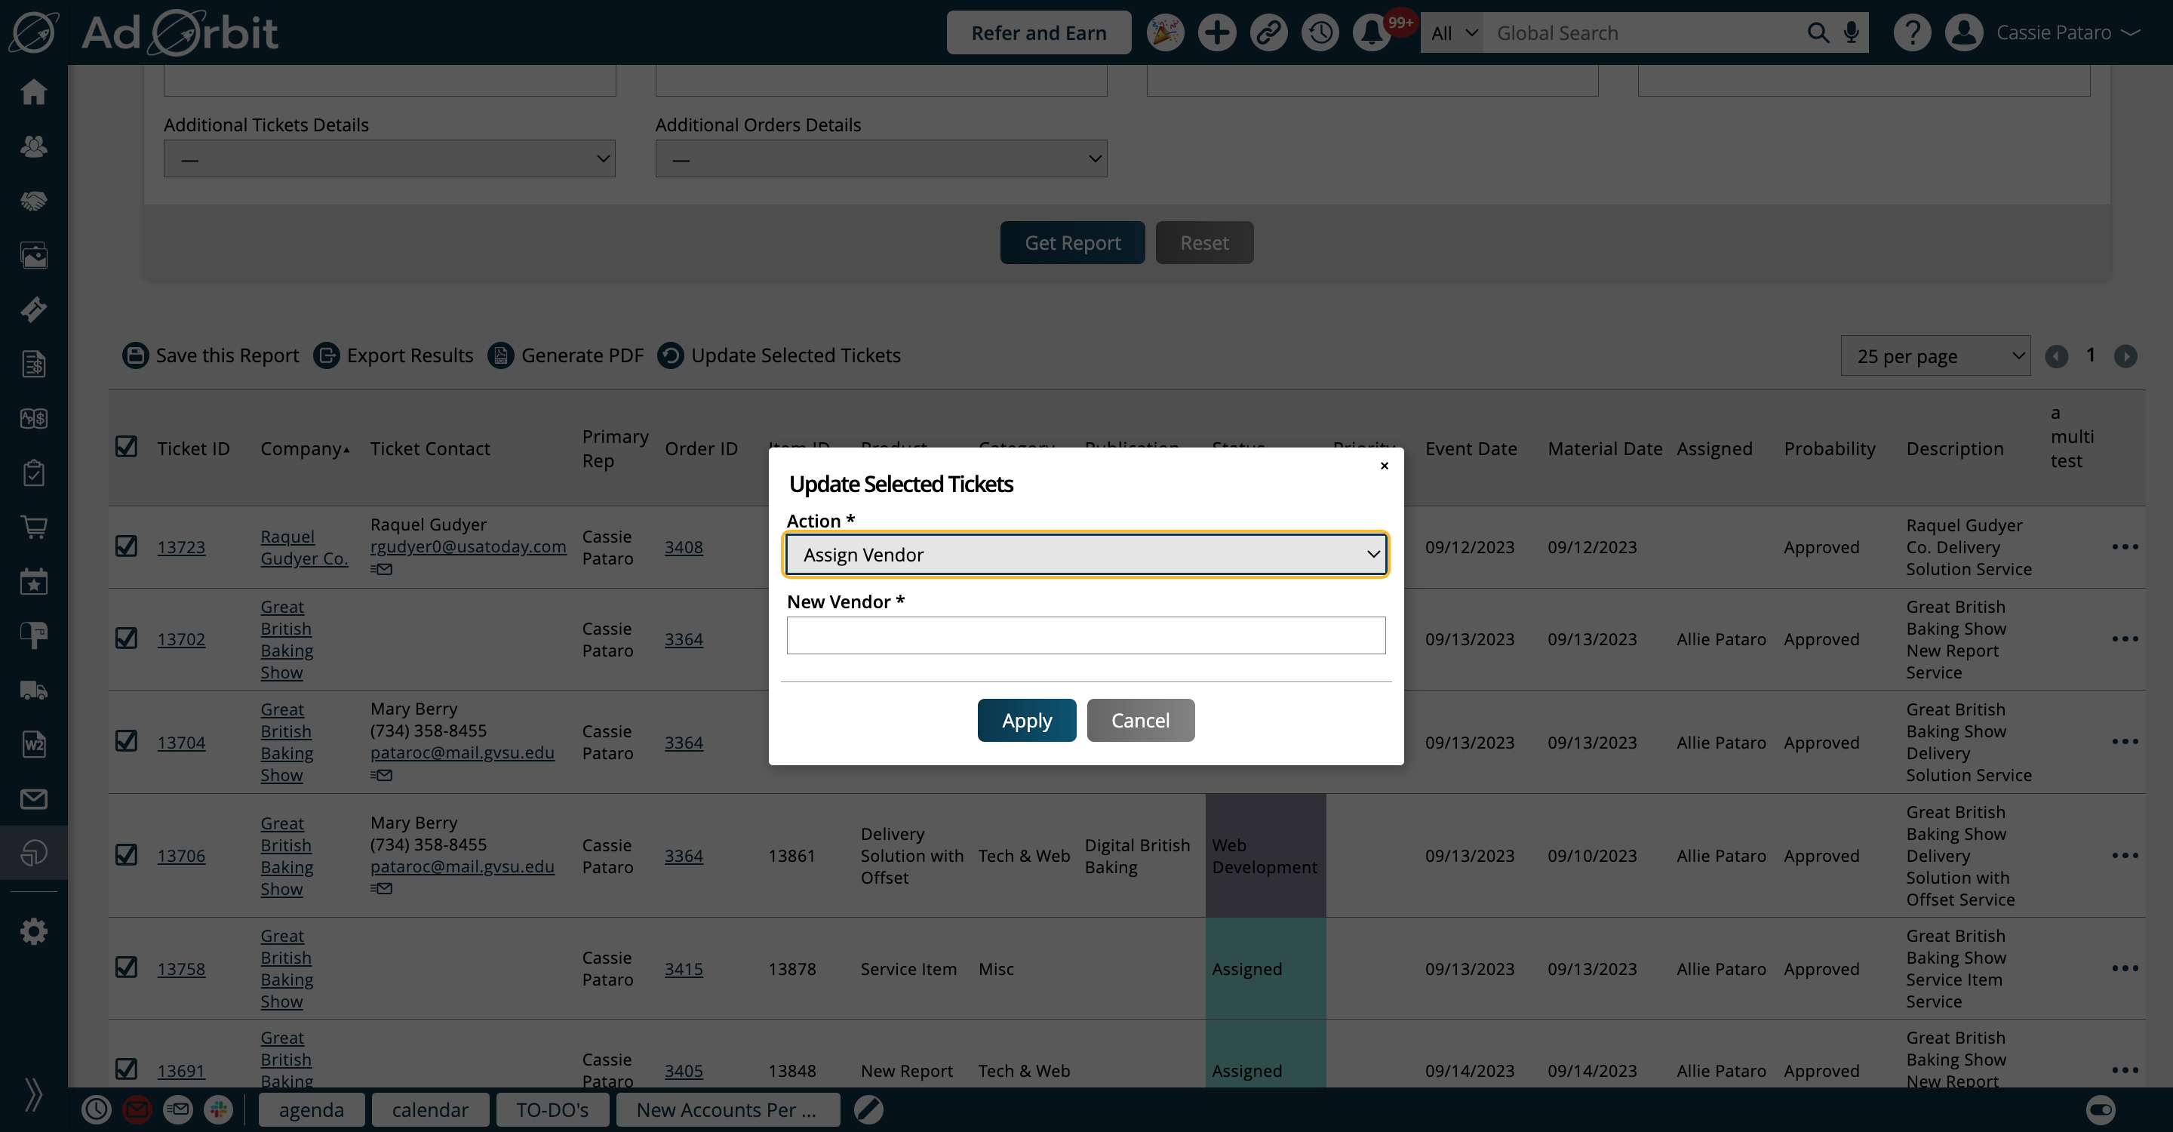This screenshot has height=1132, width=2173.
Task: Open the envelope email sidebar icon
Action: pos(34,798)
